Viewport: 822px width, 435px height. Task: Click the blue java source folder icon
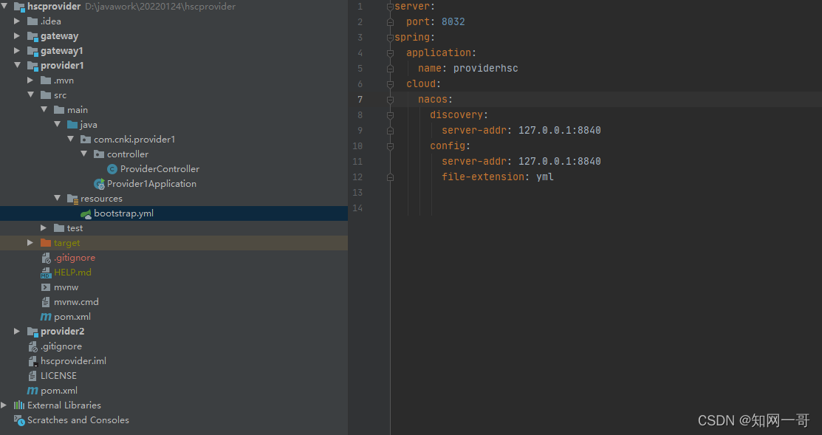coord(72,124)
